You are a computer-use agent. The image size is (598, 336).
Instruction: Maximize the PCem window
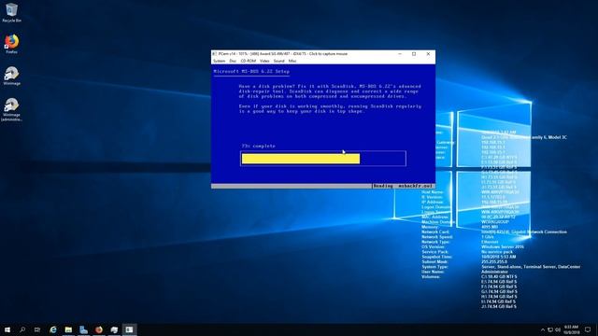point(414,54)
